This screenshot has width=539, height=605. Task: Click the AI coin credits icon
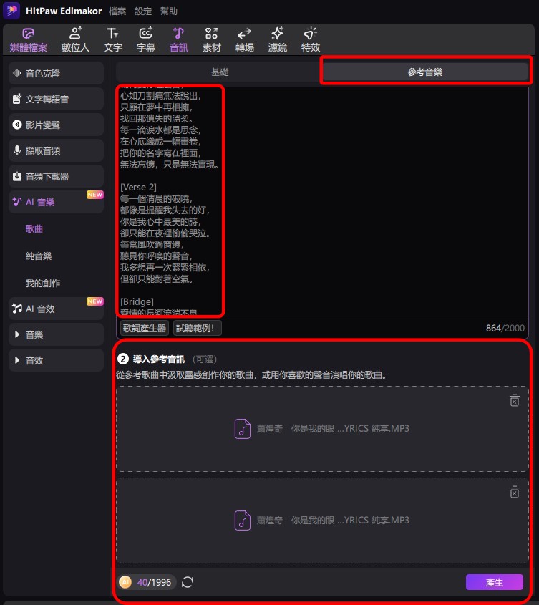[125, 582]
